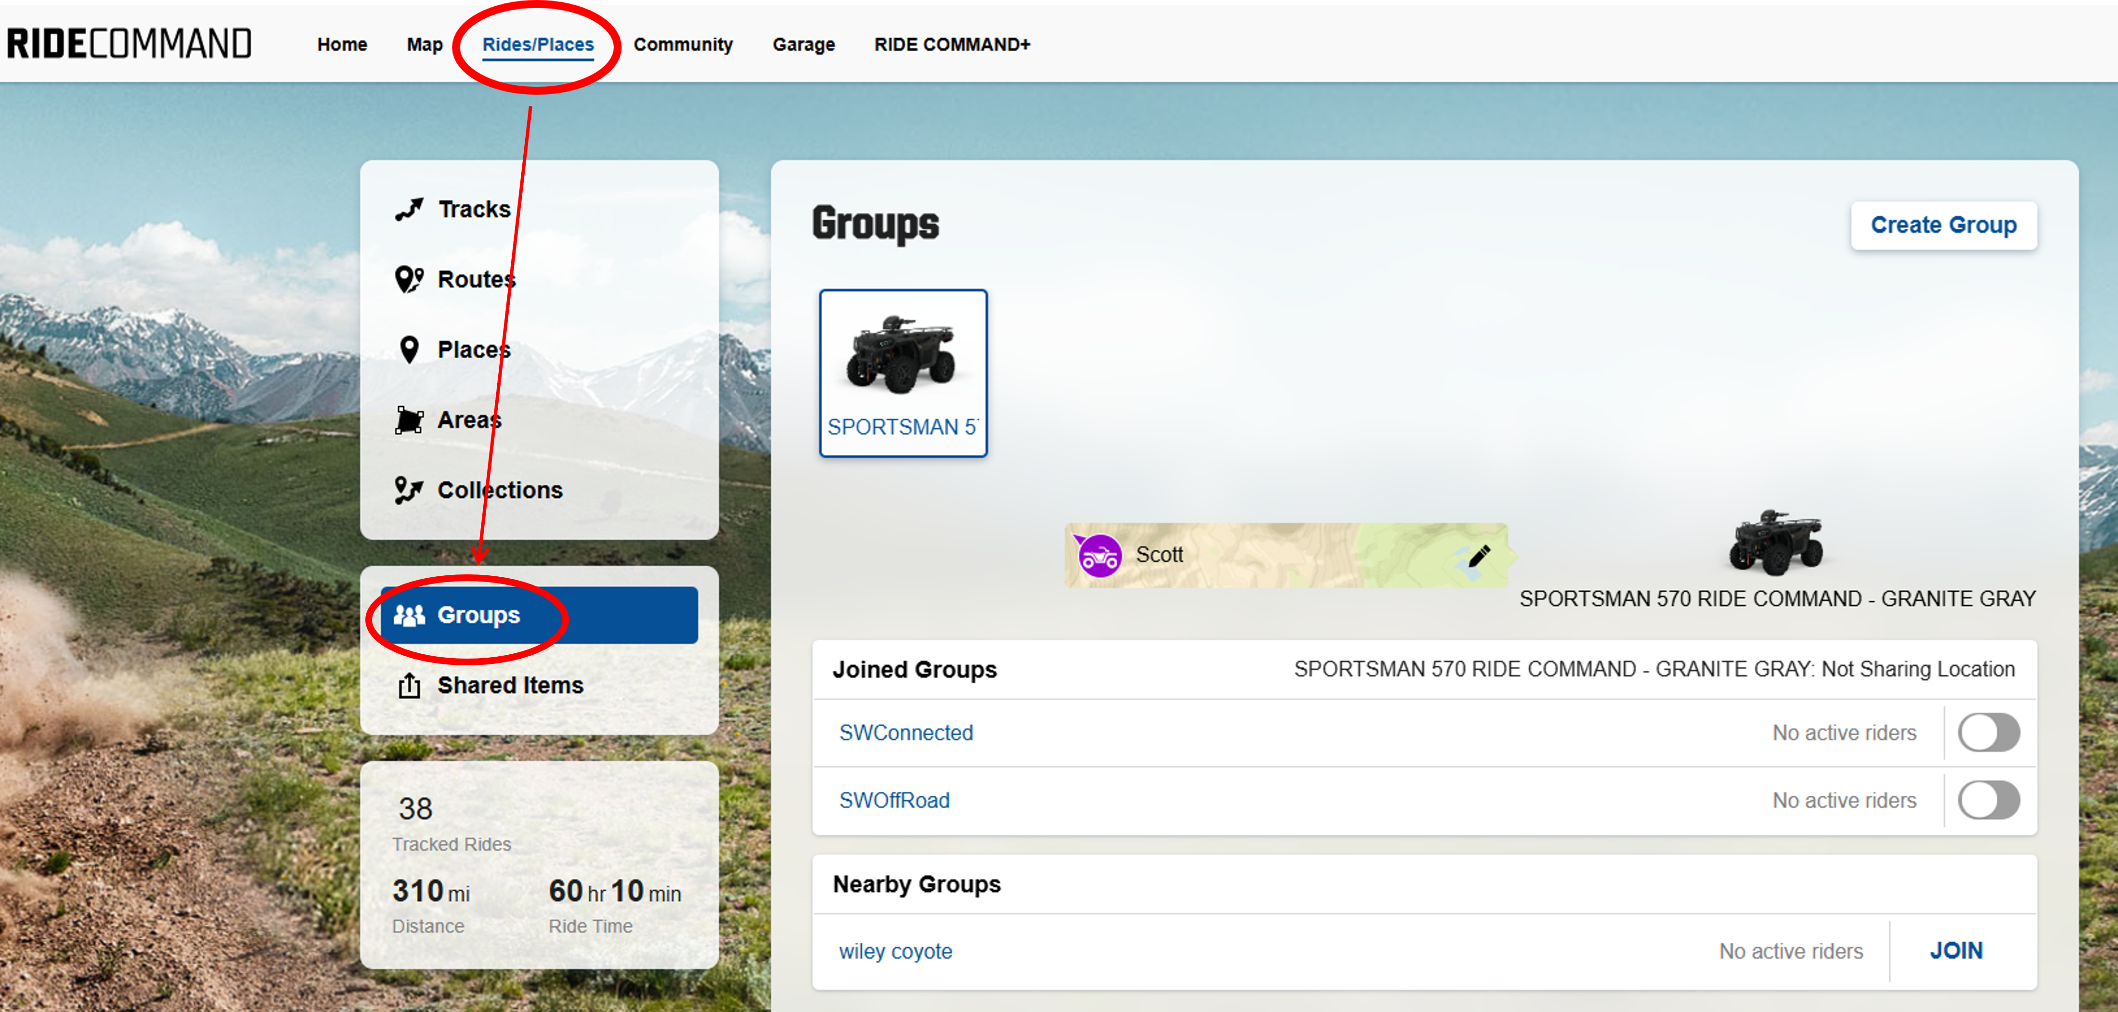The width and height of the screenshot is (2118, 1012).
Task: Select Groups in the sidebar
Action: click(539, 615)
